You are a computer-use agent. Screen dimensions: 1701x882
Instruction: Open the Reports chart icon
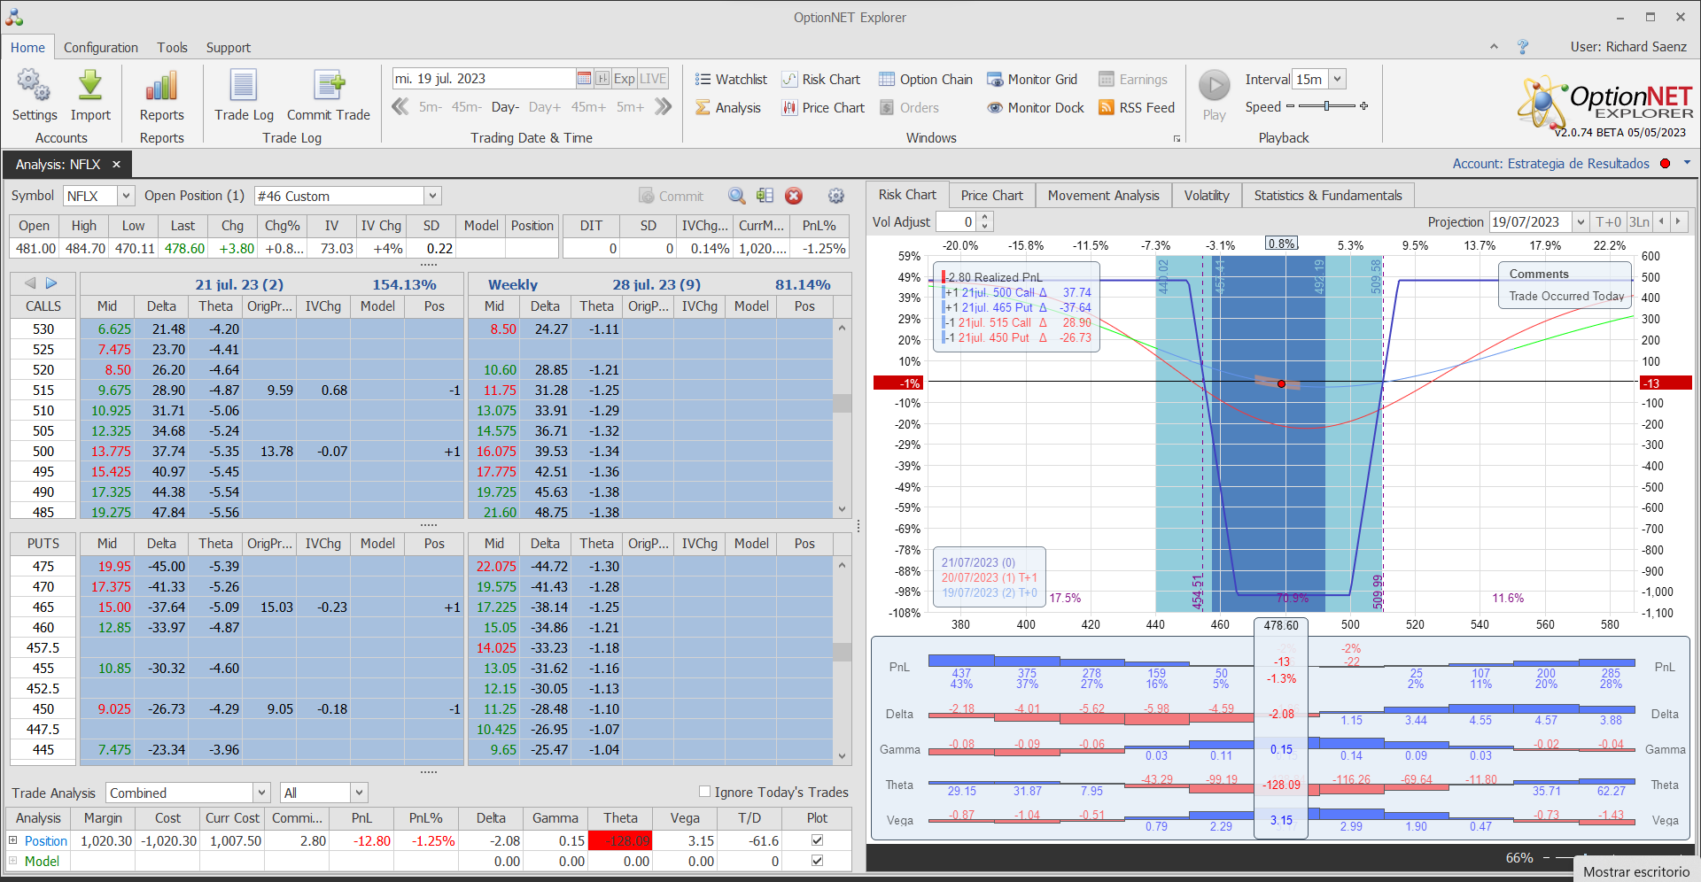(161, 87)
